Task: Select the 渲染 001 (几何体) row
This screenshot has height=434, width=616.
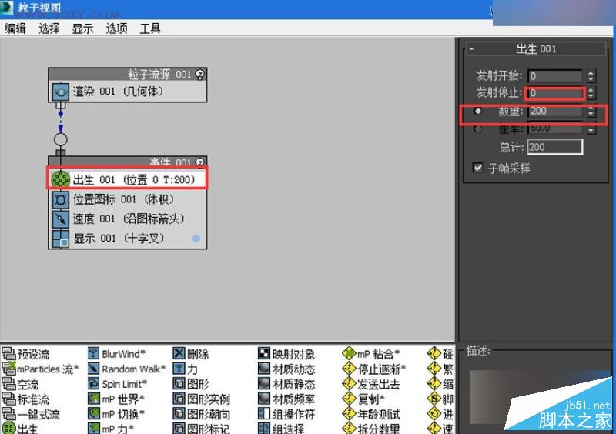Action: [x=128, y=92]
